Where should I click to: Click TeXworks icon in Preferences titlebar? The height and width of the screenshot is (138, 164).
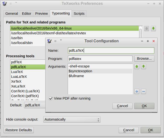pyautogui.click(x=5, y=4)
